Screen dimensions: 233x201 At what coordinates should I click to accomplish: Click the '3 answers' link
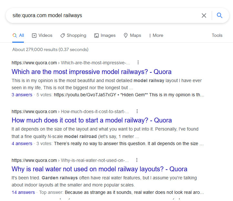(x=22, y=95)
